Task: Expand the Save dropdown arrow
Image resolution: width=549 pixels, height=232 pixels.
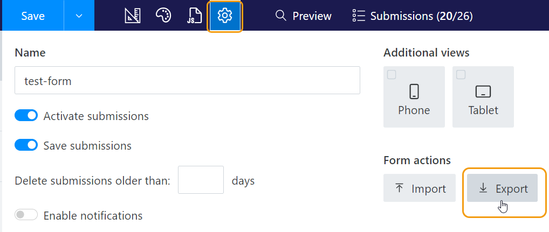Action: point(79,16)
